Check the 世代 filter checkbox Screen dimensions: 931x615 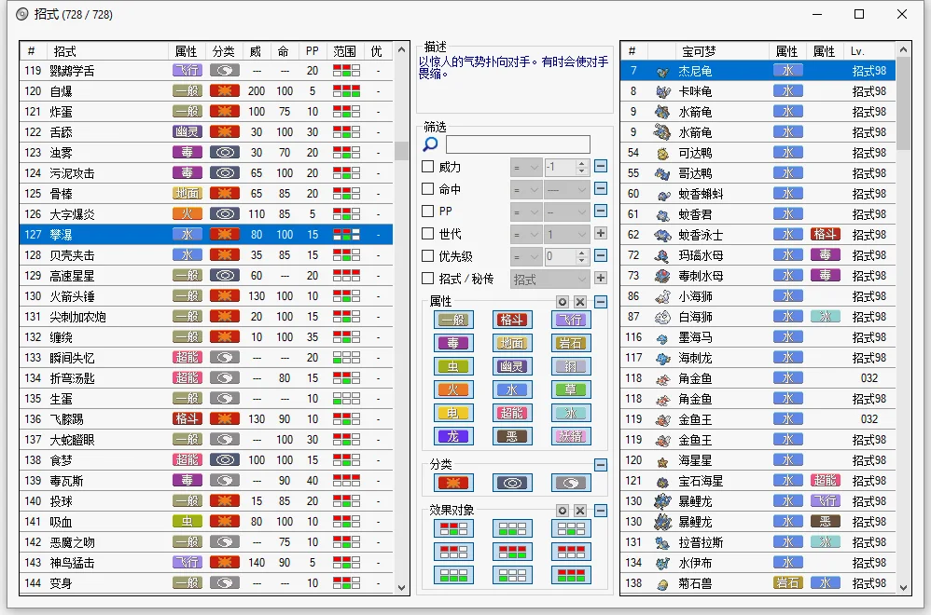(x=427, y=233)
